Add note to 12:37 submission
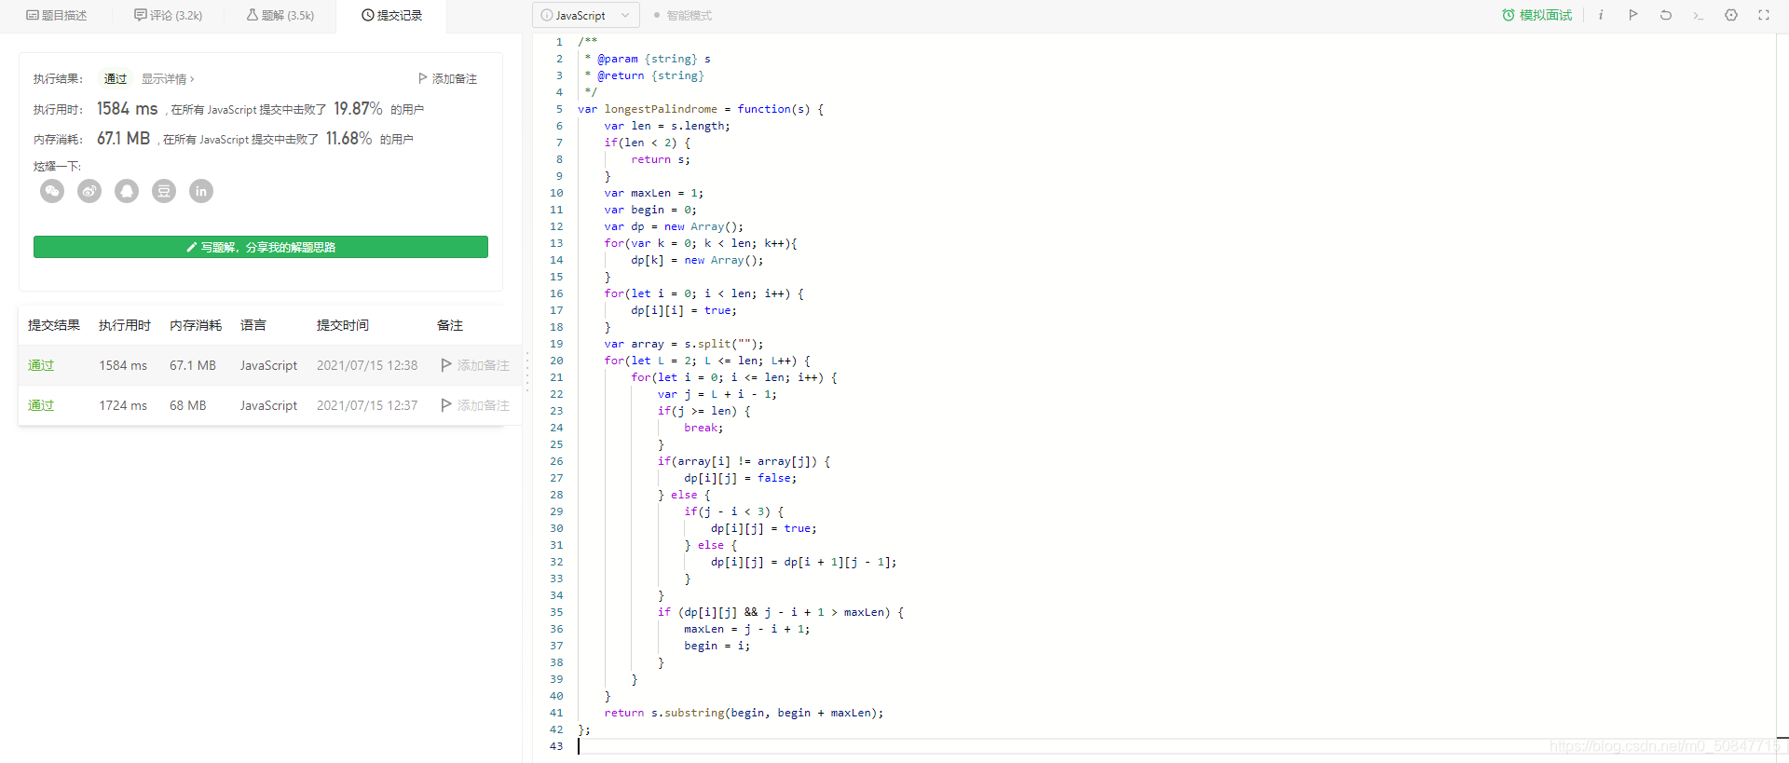This screenshot has height=763, width=1789. (x=475, y=405)
